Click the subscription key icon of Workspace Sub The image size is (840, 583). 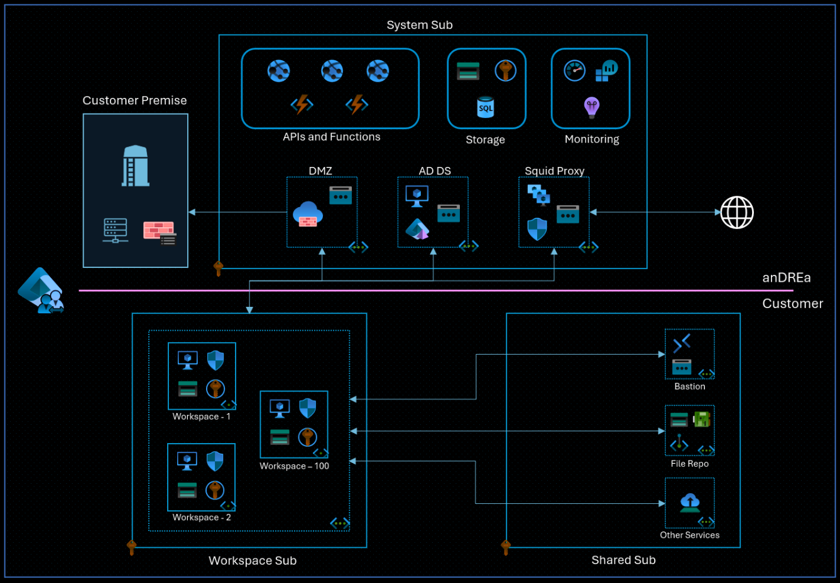tap(131, 548)
